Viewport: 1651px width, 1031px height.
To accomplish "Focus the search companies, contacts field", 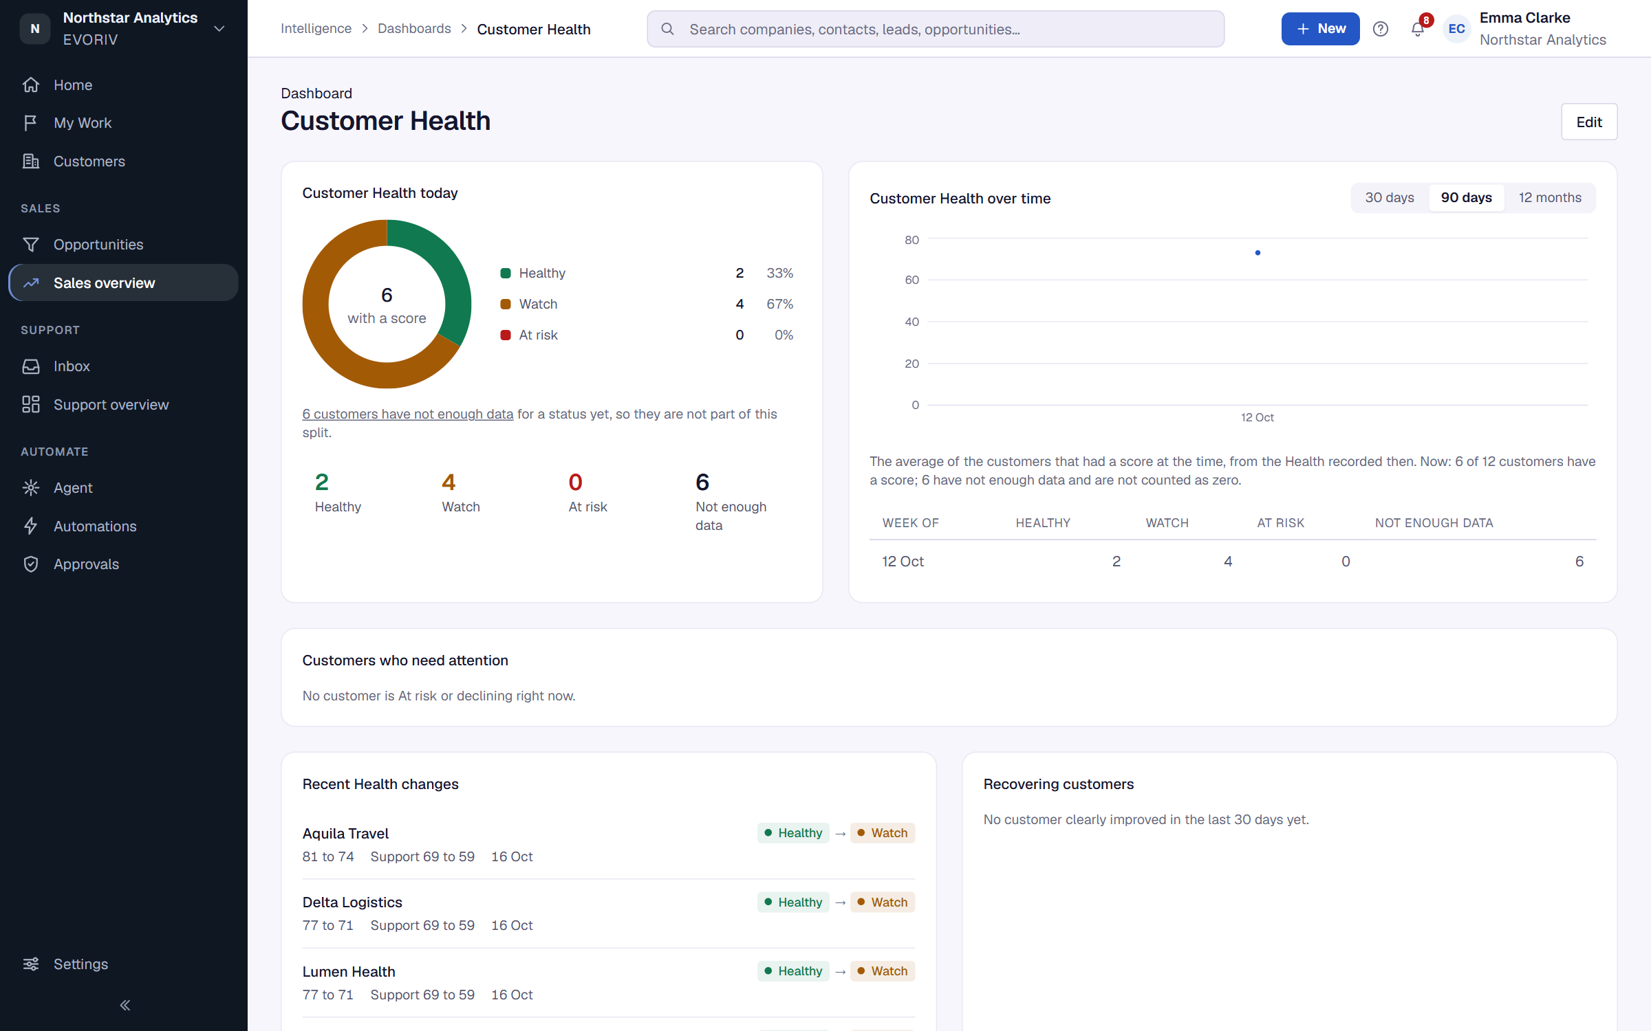I will 936,29.
